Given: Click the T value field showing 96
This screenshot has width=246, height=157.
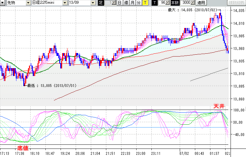Looking at the screenshot, I should coord(162,3).
